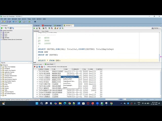Switch to the Query Builder tab
Image resolution: width=162 pixels, height=121 pixels.
(x=45, y=31)
